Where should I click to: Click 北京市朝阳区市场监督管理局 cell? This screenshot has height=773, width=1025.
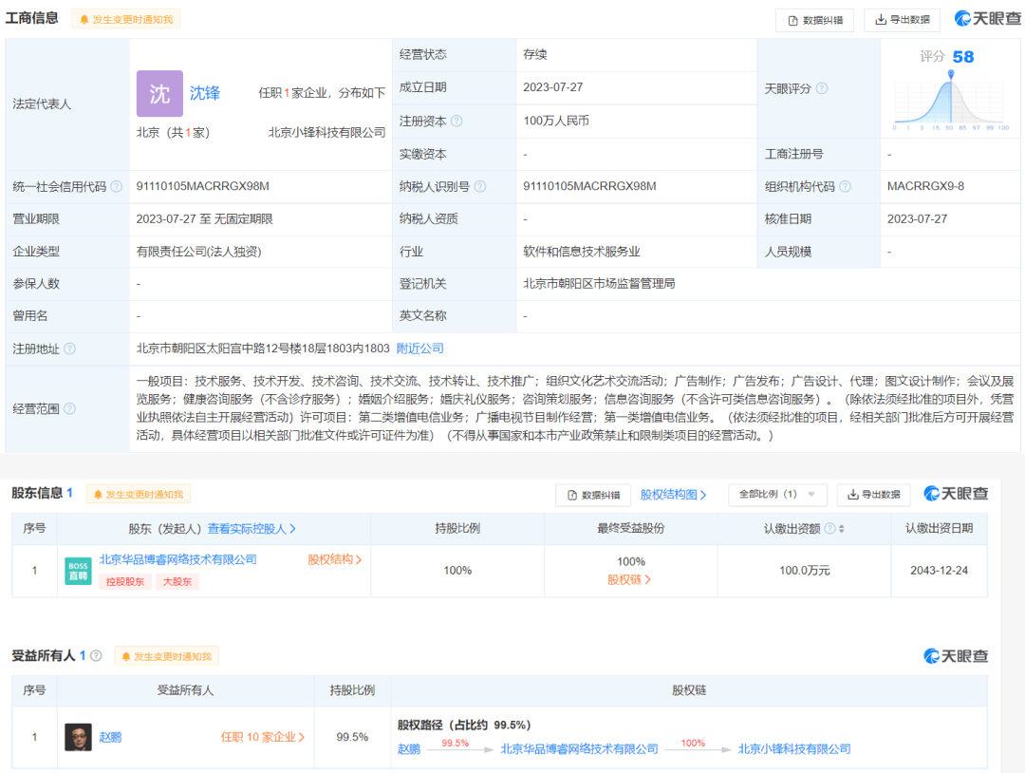point(600,284)
